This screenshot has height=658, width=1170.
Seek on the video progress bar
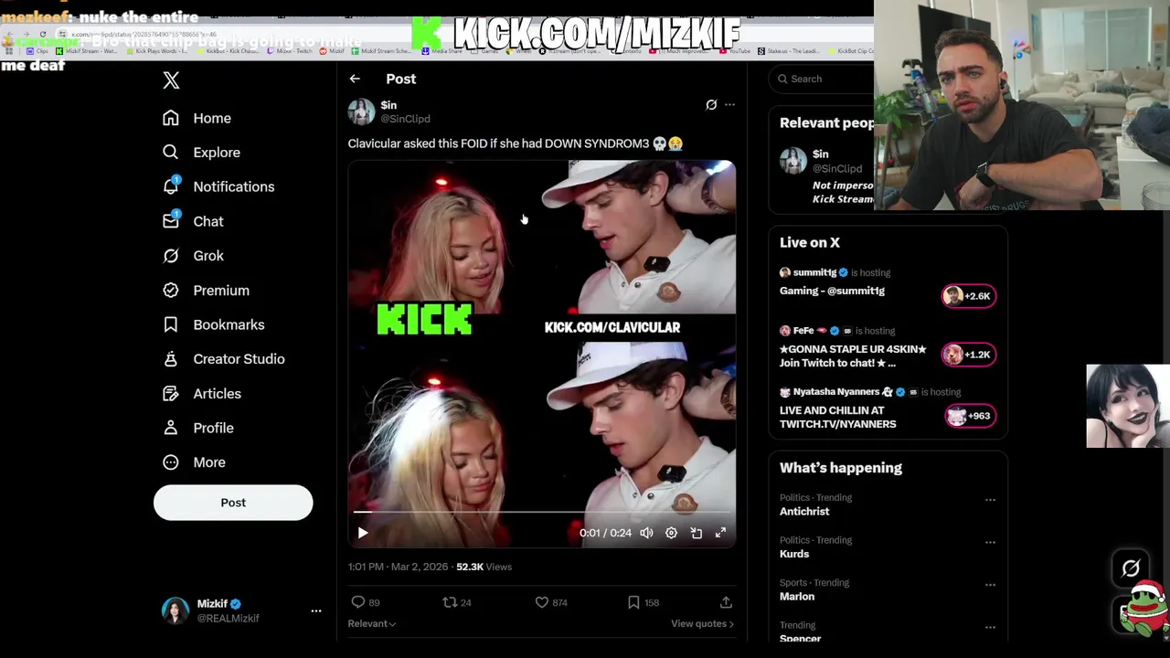pyautogui.click(x=541, y=512)
